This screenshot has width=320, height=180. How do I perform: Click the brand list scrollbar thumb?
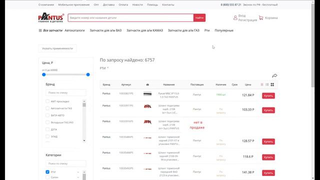point(84,105)
